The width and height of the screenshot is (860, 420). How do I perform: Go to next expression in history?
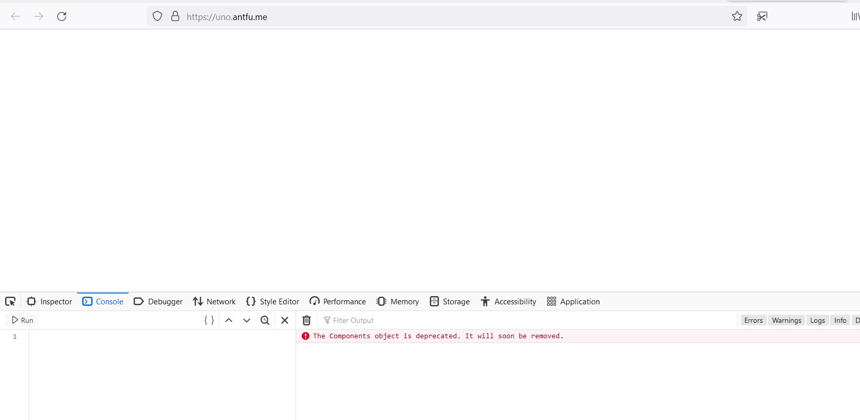pos(247,320)
